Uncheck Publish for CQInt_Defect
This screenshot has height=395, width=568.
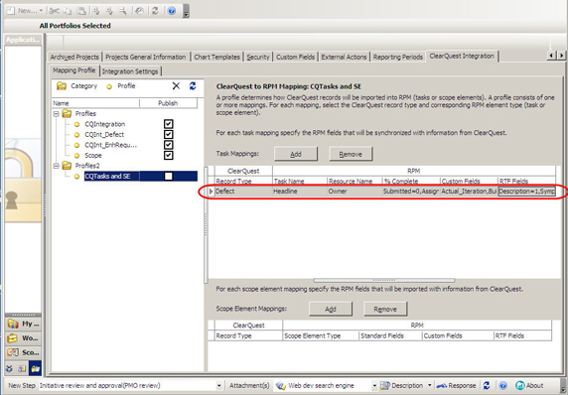point(169,135)
